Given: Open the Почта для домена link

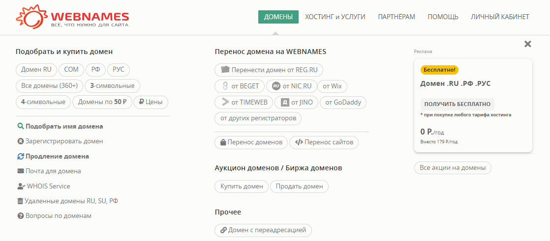Looking at the screenshot, I should (53, 171).
